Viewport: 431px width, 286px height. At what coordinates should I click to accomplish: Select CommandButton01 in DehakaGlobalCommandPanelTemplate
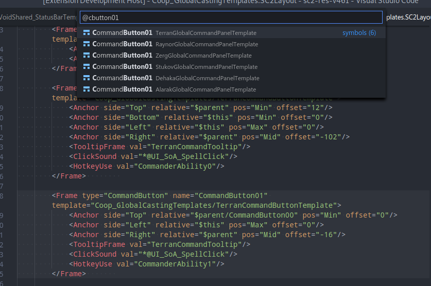pyautogui.click(x=231, y=78)
